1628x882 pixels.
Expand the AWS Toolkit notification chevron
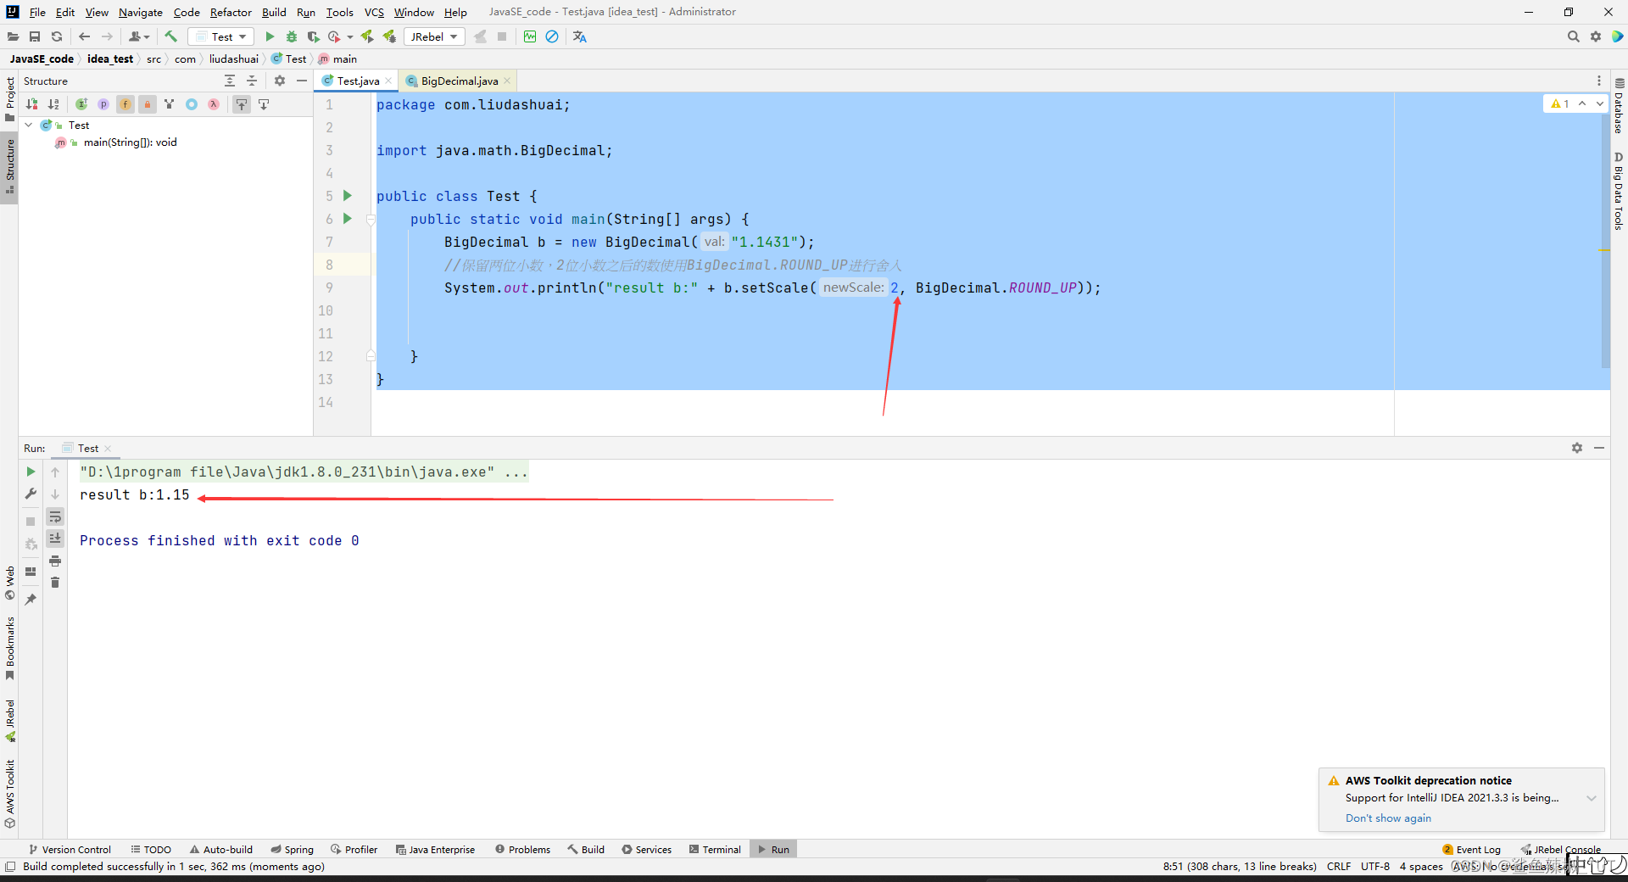[x=1592, y=798]
